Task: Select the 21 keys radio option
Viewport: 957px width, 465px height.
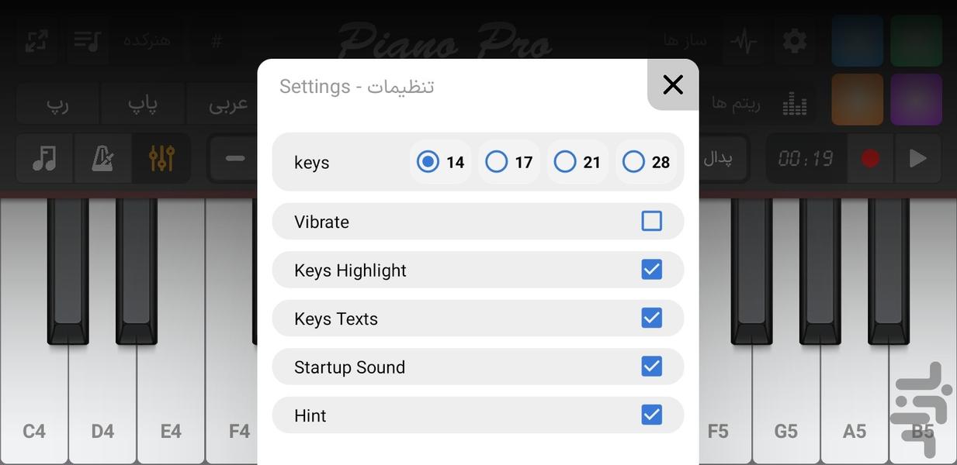Action: pyautogui.click(x=565, y=162)
